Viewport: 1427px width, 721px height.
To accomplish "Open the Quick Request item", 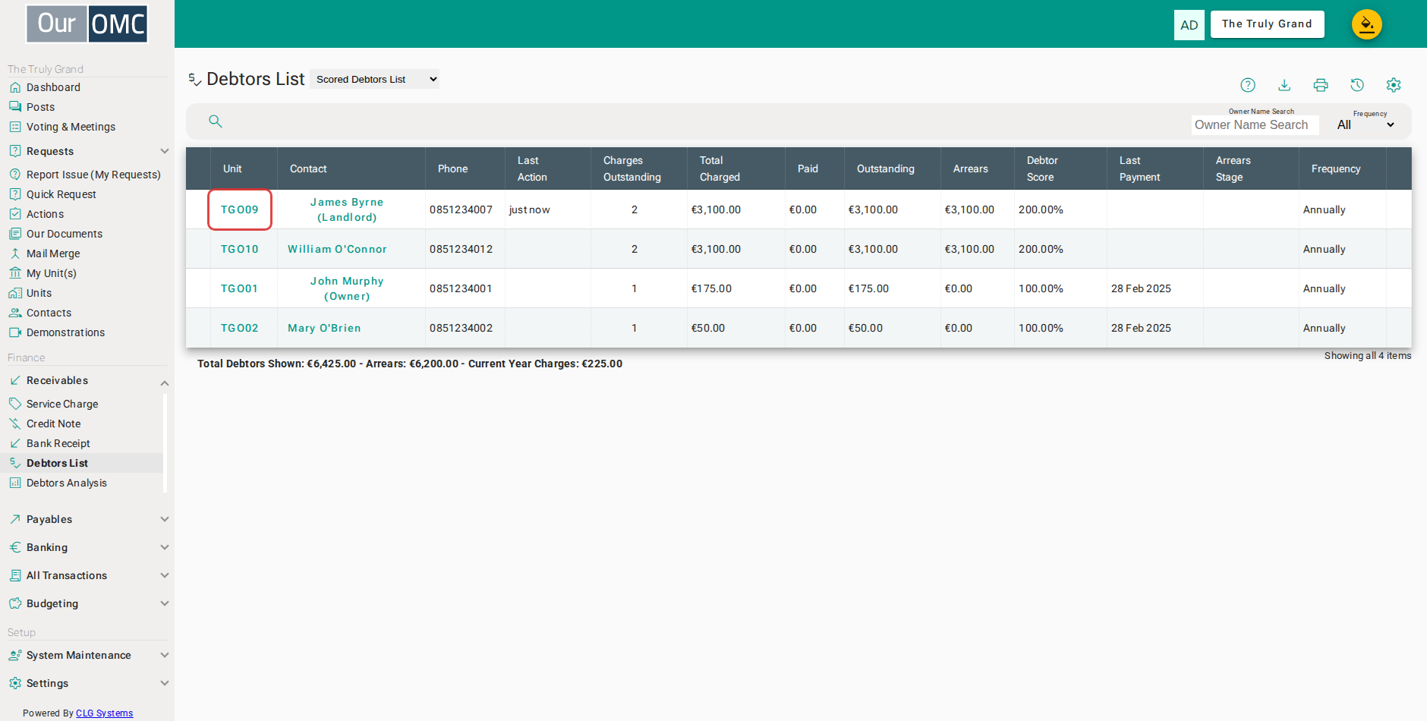I will [x=61, y=194].
